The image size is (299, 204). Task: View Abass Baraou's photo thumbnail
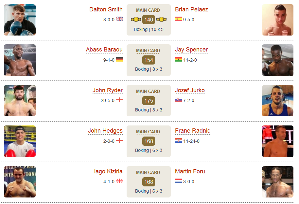(20, 60)
